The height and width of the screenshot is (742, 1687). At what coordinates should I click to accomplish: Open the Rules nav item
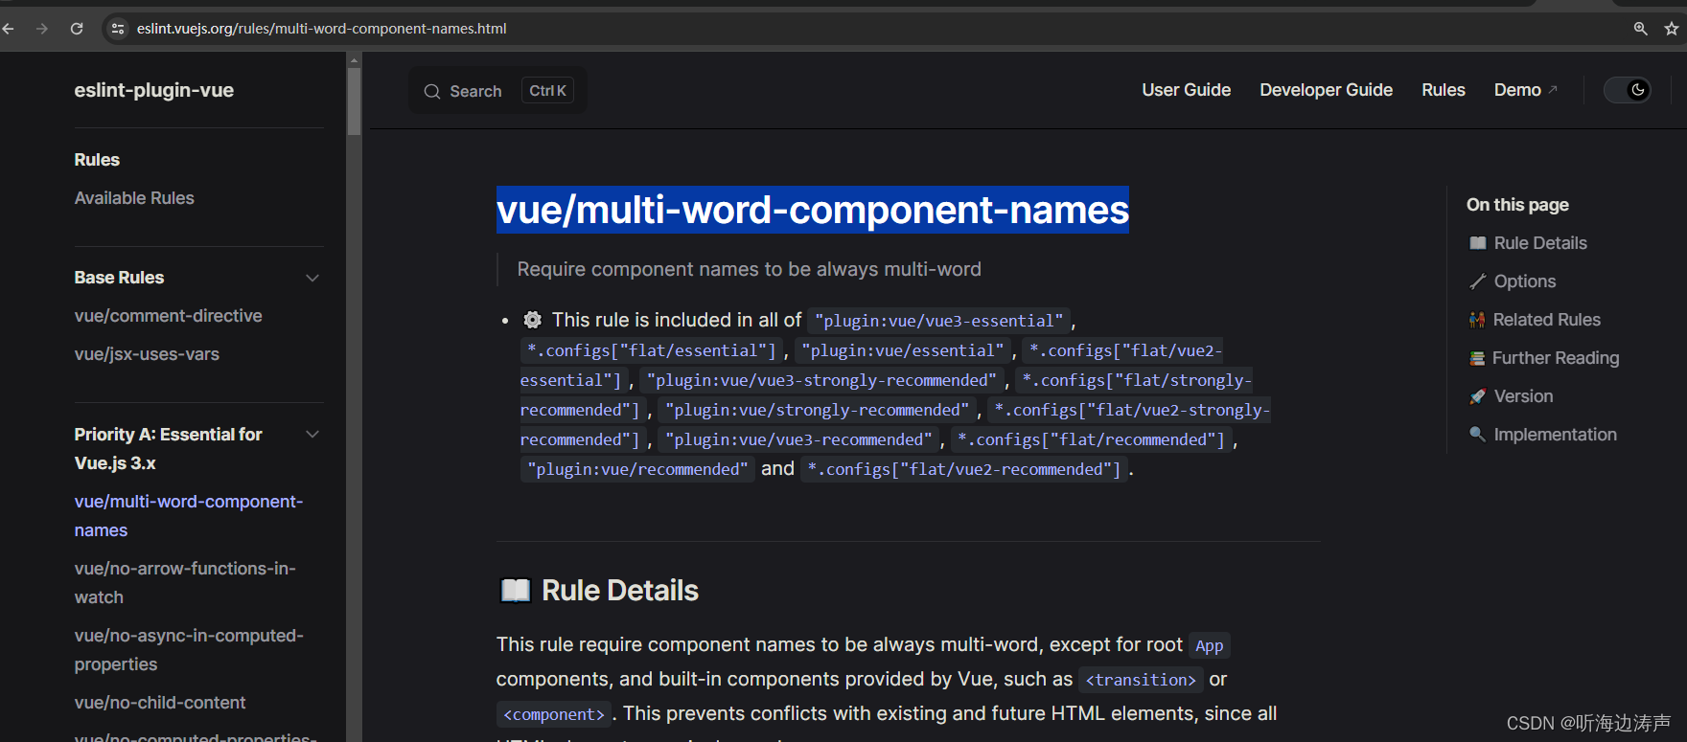click(x=1443, y=90)
